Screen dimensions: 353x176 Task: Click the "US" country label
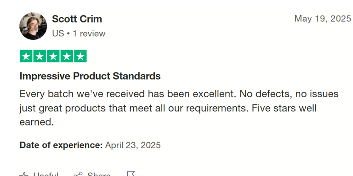(58, 33)
